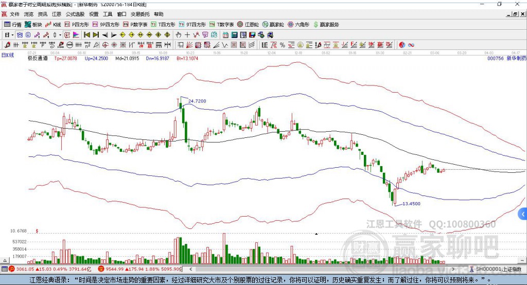Screen dimensions: 527x285
Task: Open the 赢家轮 wheel tool
Action: click(273, 25)
